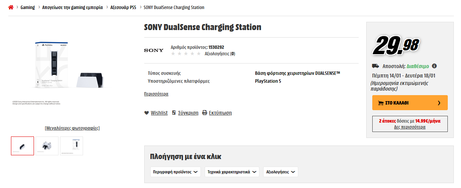Click Πλοήγηση με ένα κλικ heading

coord(185,156)
